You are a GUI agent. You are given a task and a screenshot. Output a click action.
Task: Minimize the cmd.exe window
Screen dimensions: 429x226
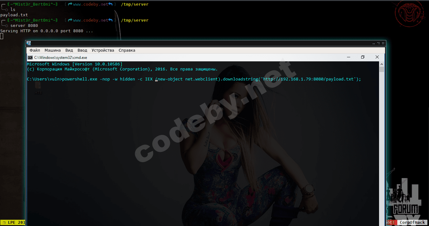(x=349, y=57)
